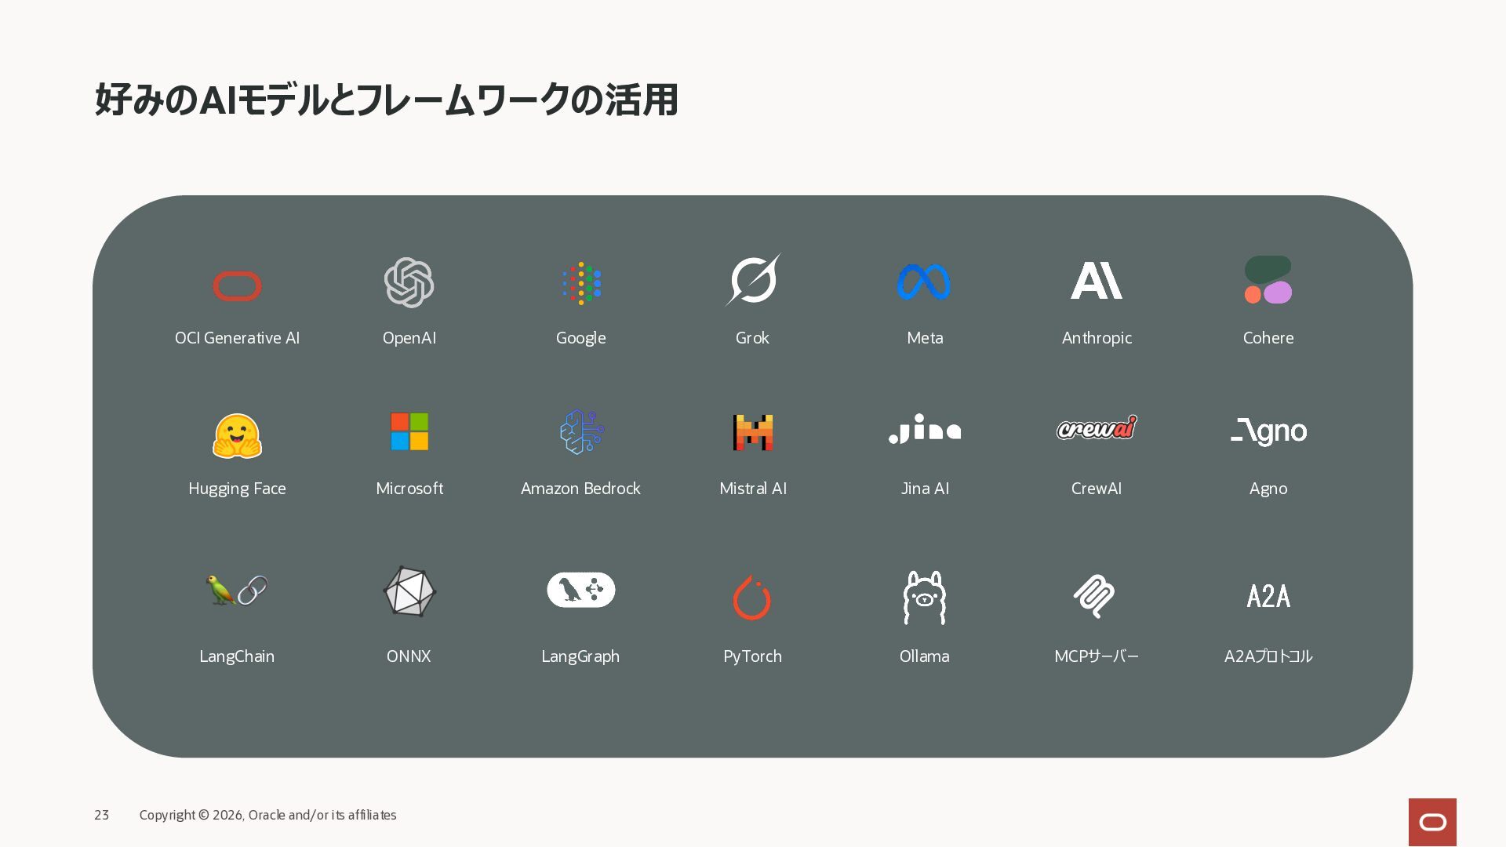
Task: Select the Grok logo icon
Action: (753, 279)
